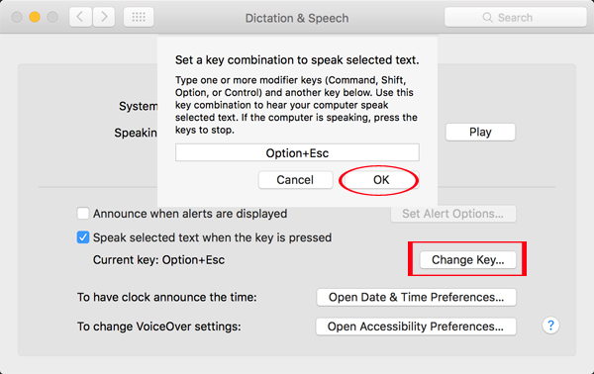Go back with the left chevron arrow
This screenshot has height=374, width=594.
pos(80,17)
